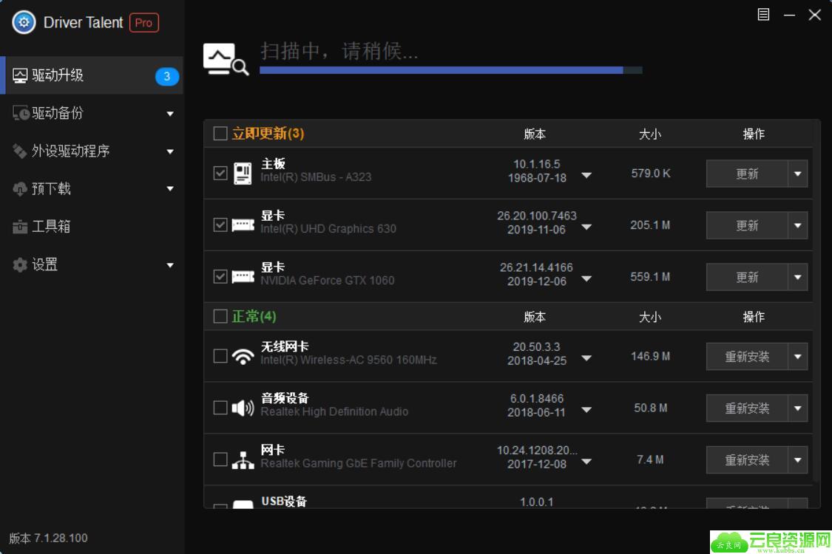This screenshot has height=554, width=832.
Task: Click the 559.1 M size value
Action: tap(650, 277)
